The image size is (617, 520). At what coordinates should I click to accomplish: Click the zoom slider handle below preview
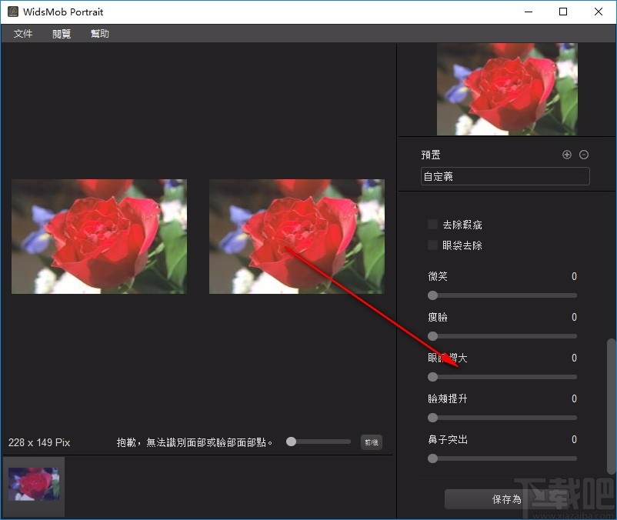(x=291, y=442)
